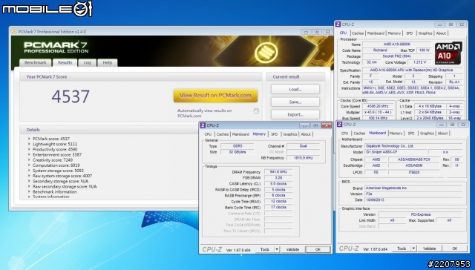Switch to the Log tab in PCMark 7
Viewport: 475px width, 270px height.
coord(88,62)
